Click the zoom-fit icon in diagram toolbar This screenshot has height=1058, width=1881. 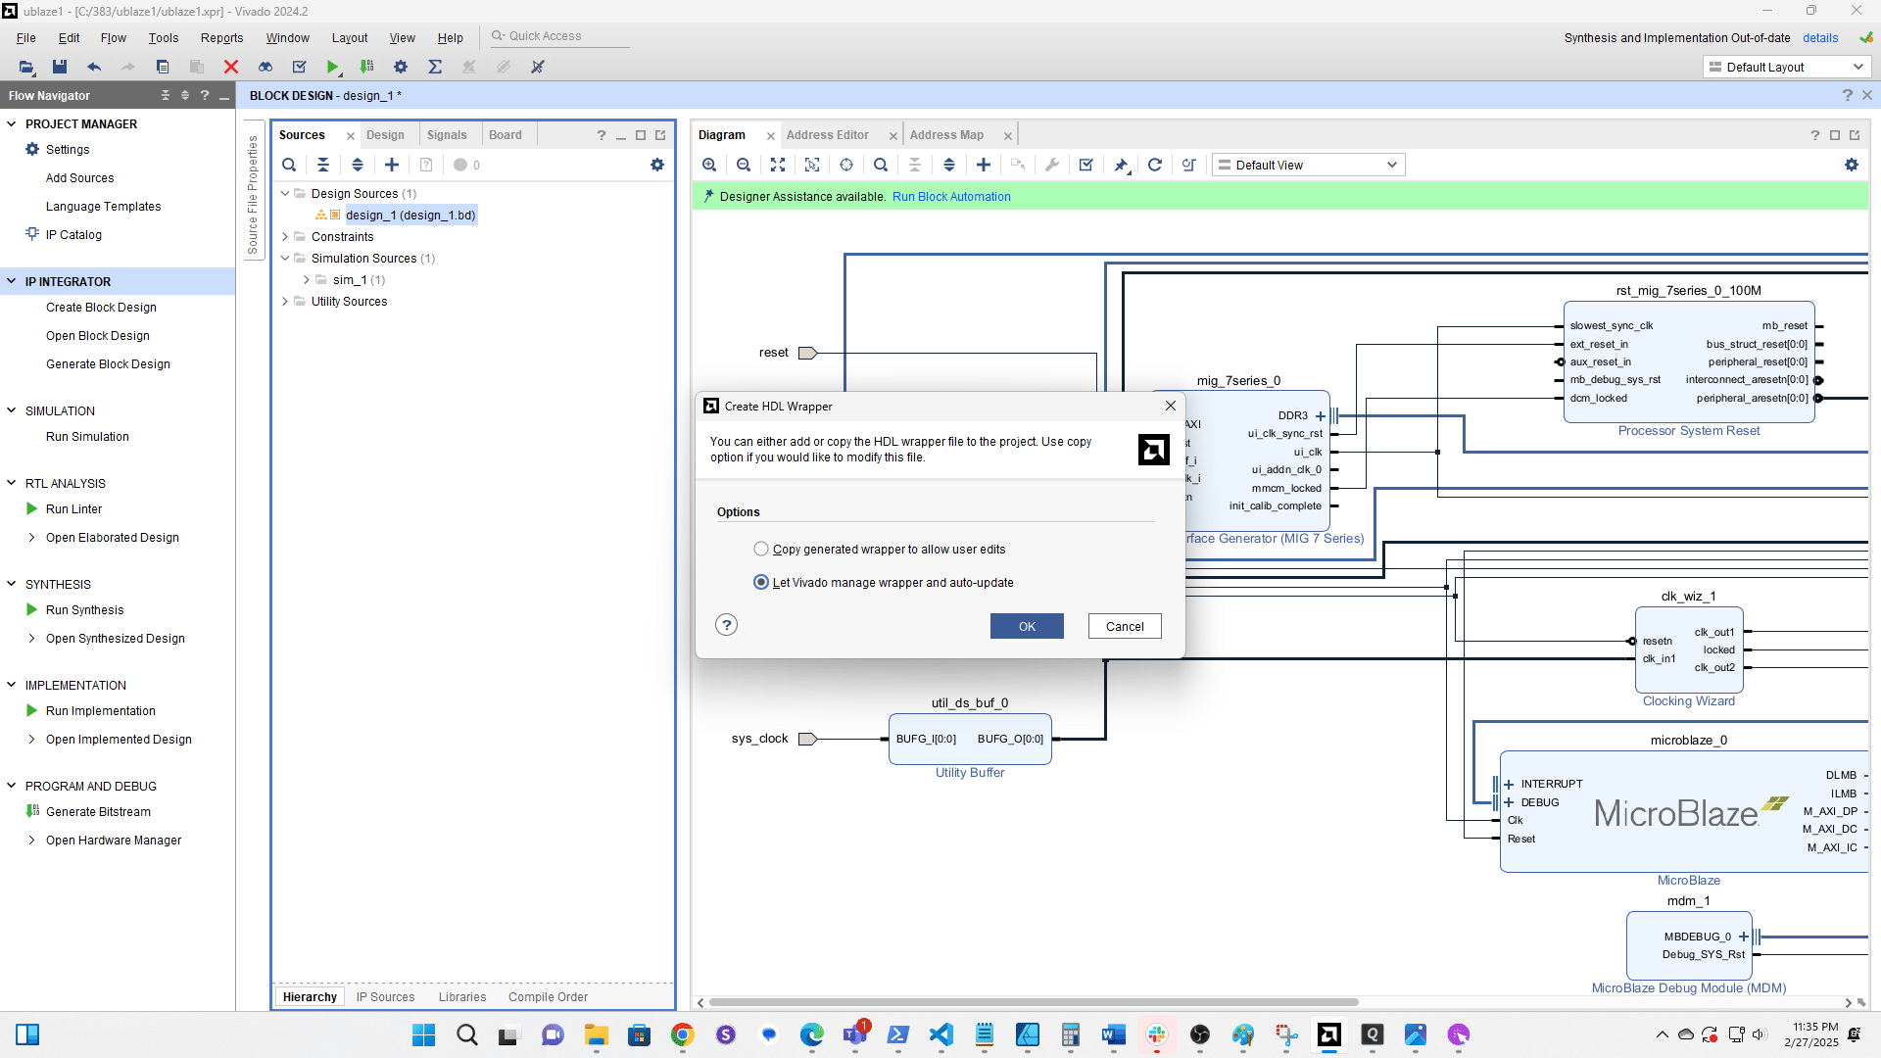pyautogui.click(x=778, y=165)
